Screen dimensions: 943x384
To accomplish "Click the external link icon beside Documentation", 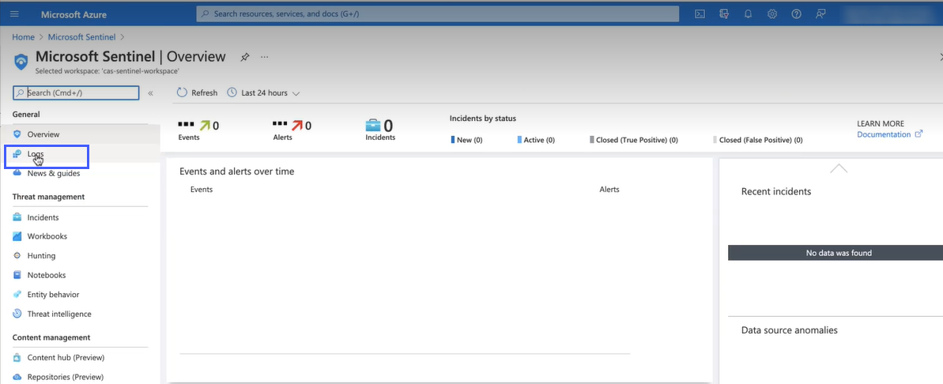I will [x=918, y=134].
